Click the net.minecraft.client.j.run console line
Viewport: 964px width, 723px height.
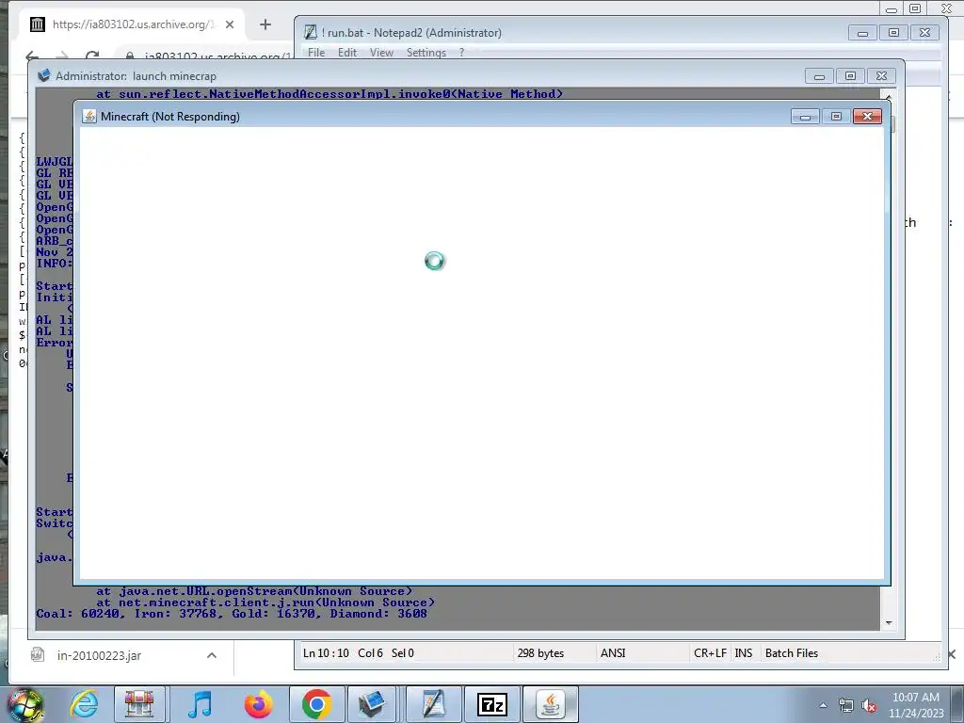pyautogui.click(x=265, y=602)
